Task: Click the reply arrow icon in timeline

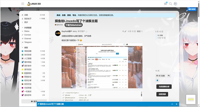Action: [x=169, y=76]
